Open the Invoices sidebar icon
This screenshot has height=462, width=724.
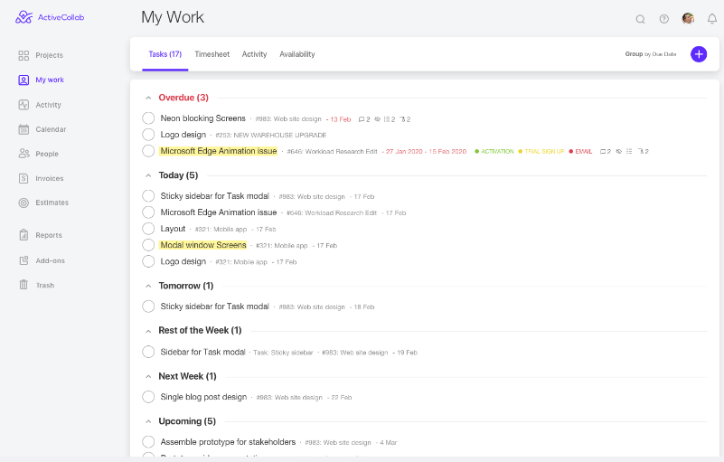click(x=24, y=178)
